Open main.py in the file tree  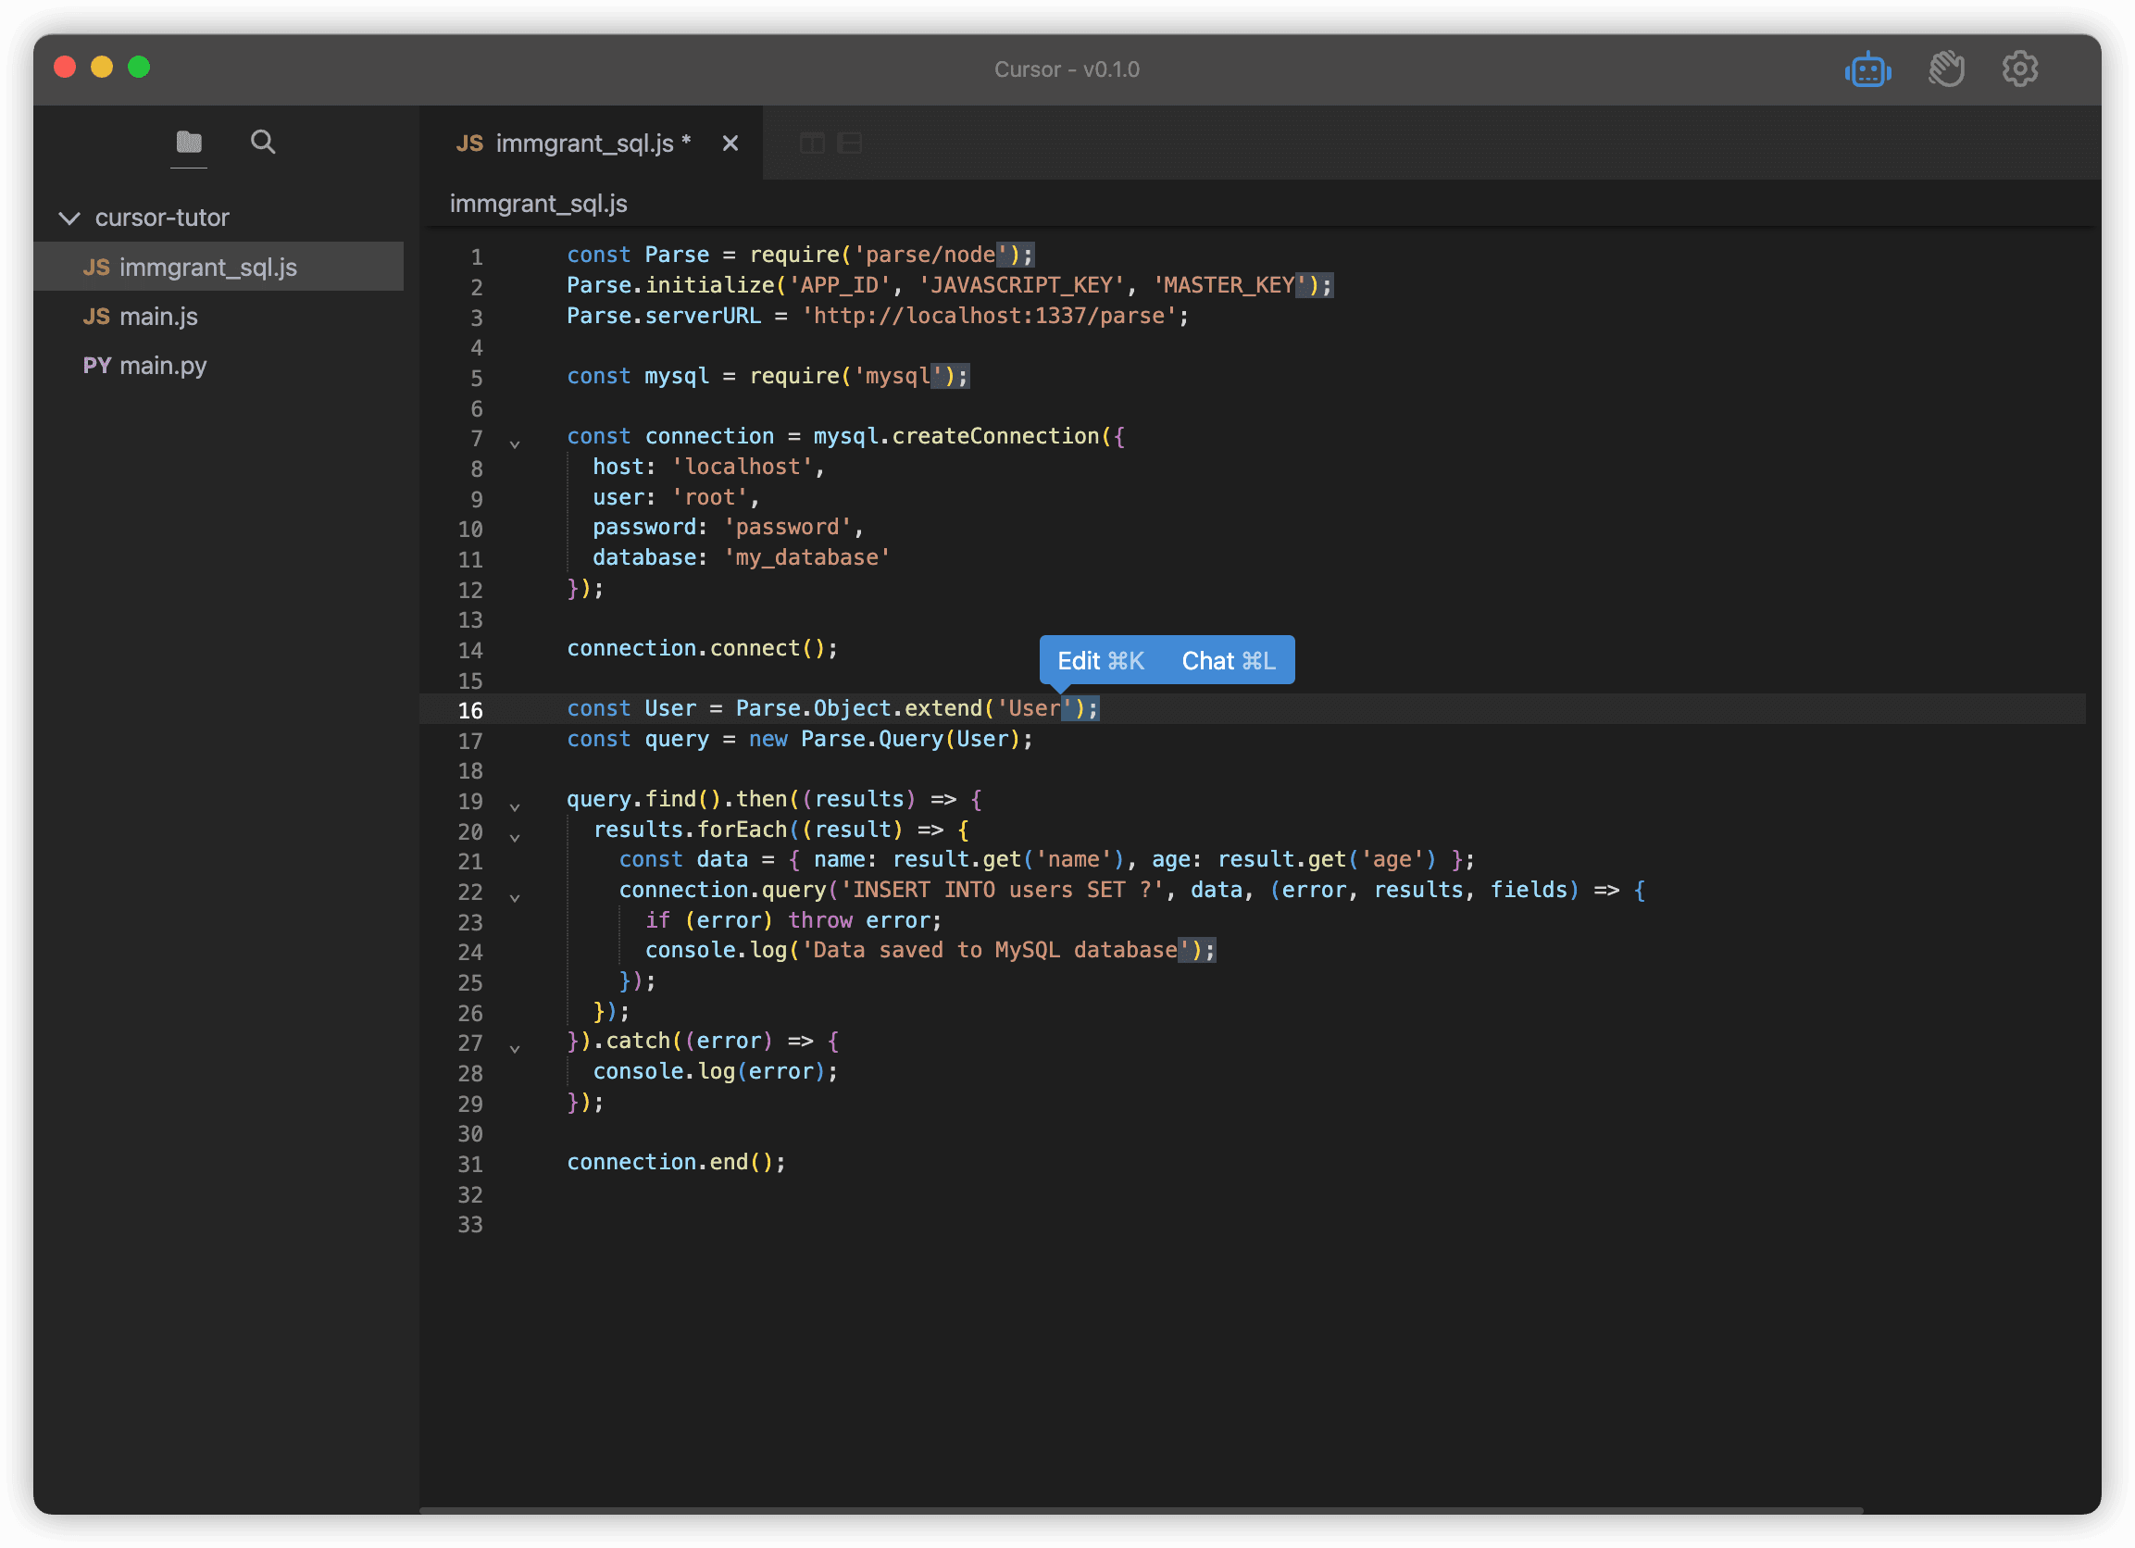(x=219, y=365)
